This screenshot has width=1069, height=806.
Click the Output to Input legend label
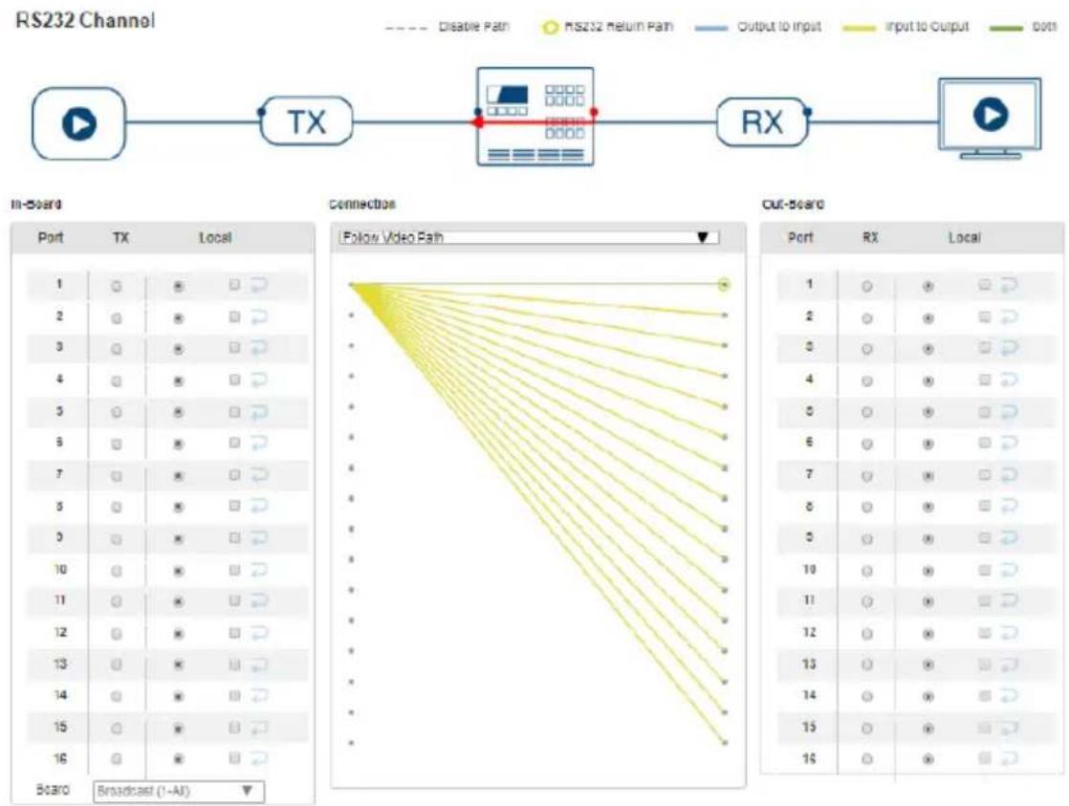coord(779,27)
